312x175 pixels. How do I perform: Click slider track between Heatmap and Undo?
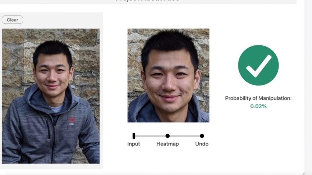pyautogui.click(x=185, y=136)
